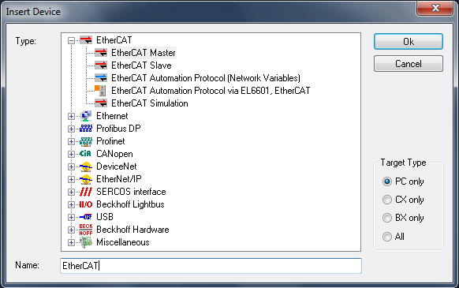Choose the All target type option
Viewport: 459px width, 288px height.
pos(387,237)
